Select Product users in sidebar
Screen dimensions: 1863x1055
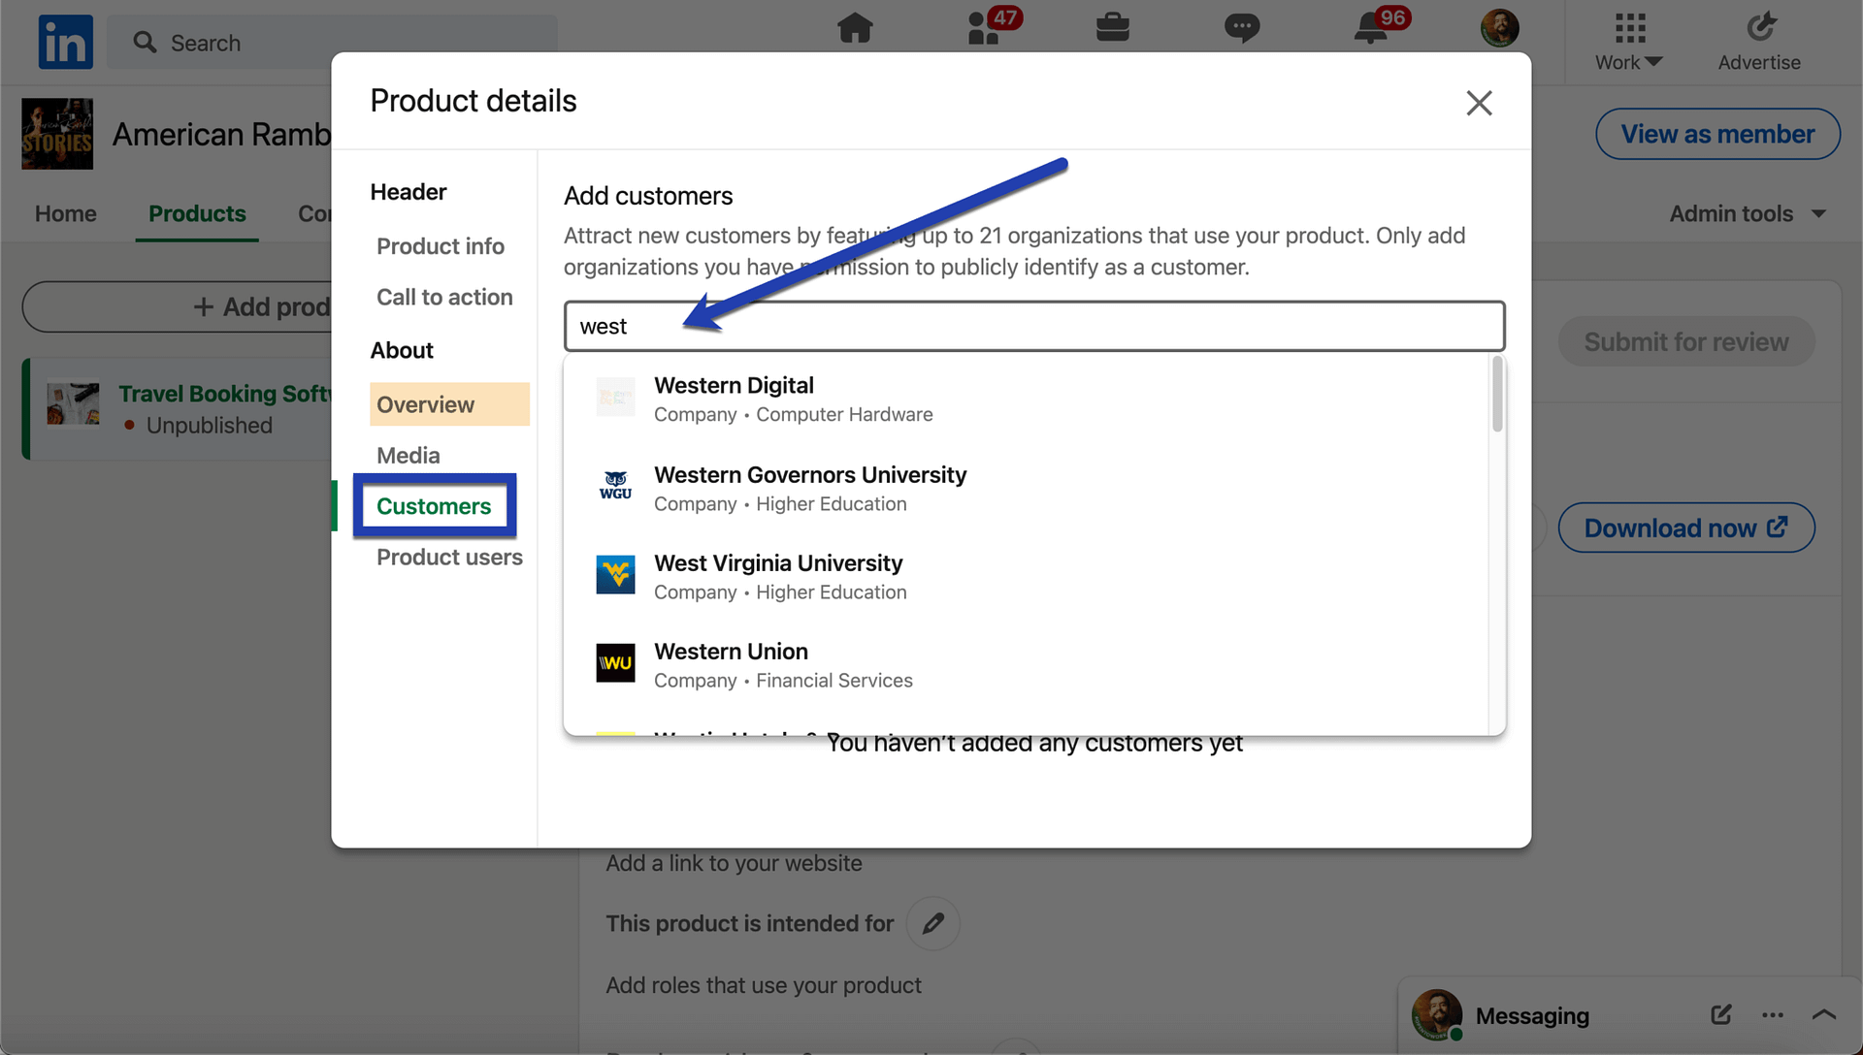449,557
